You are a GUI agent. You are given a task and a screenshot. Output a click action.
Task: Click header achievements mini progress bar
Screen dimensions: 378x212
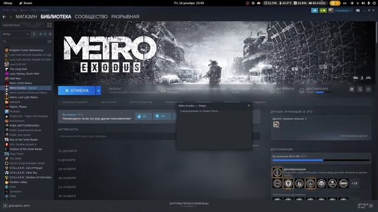(x=323, y=92)
